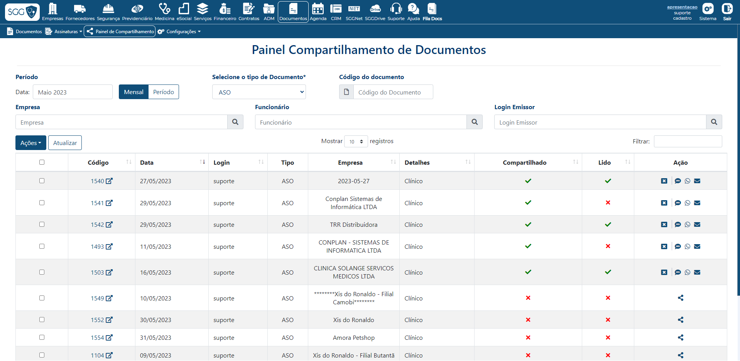Viewport: 740px width, 361px height.
Task: Open the document type dropdown showing ASO
Action: click(259, 92)
